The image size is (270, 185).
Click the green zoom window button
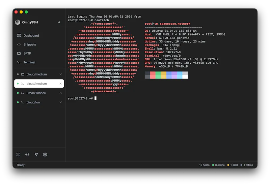tap(26, 12)
